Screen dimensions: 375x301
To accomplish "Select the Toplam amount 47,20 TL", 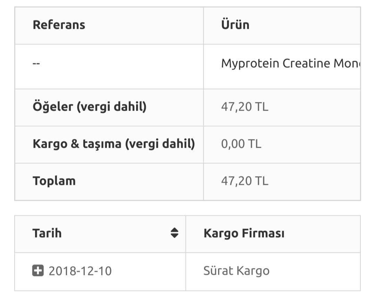I will click(x=244, y=181).
